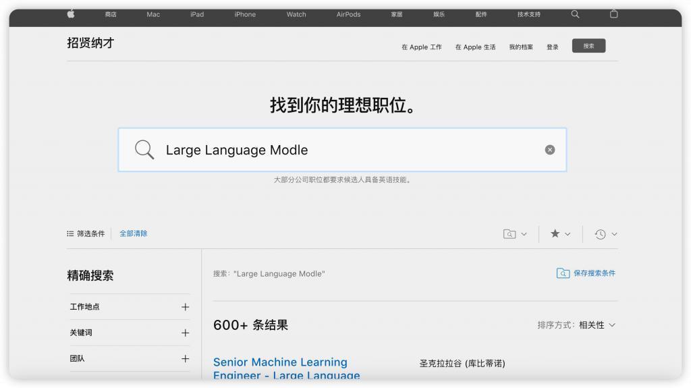Clear the search field with the X icon
Screen dimensions: 691x388
[549, 150]
